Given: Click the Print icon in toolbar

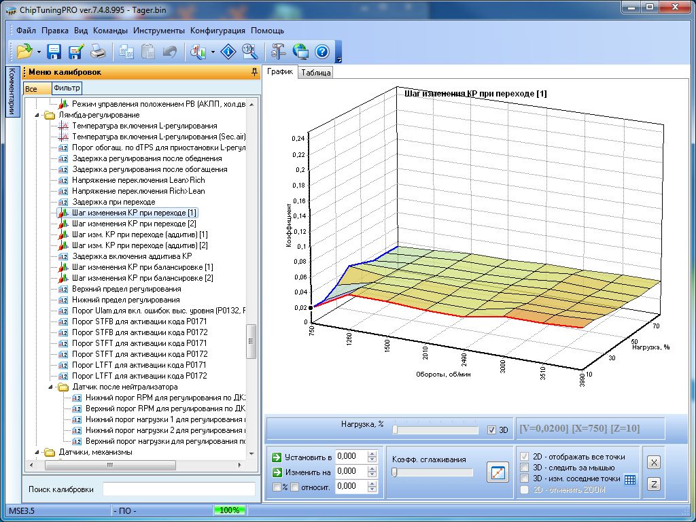Looking at the screenshot, I should (x=98, y=52).
